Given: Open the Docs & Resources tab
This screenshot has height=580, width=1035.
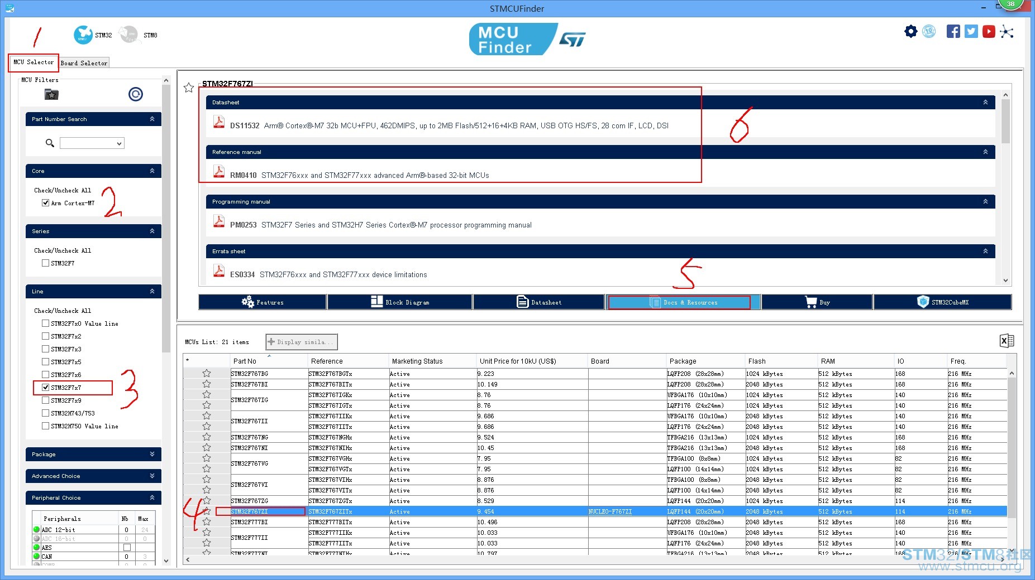Looking at the screenshot, I should click(x=683, y=302).
